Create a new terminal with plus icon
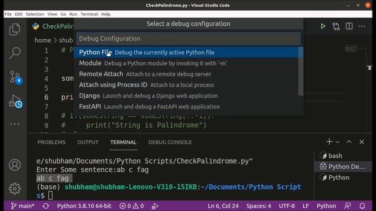The width and height of the screenshot is (376, 211). 329,142
